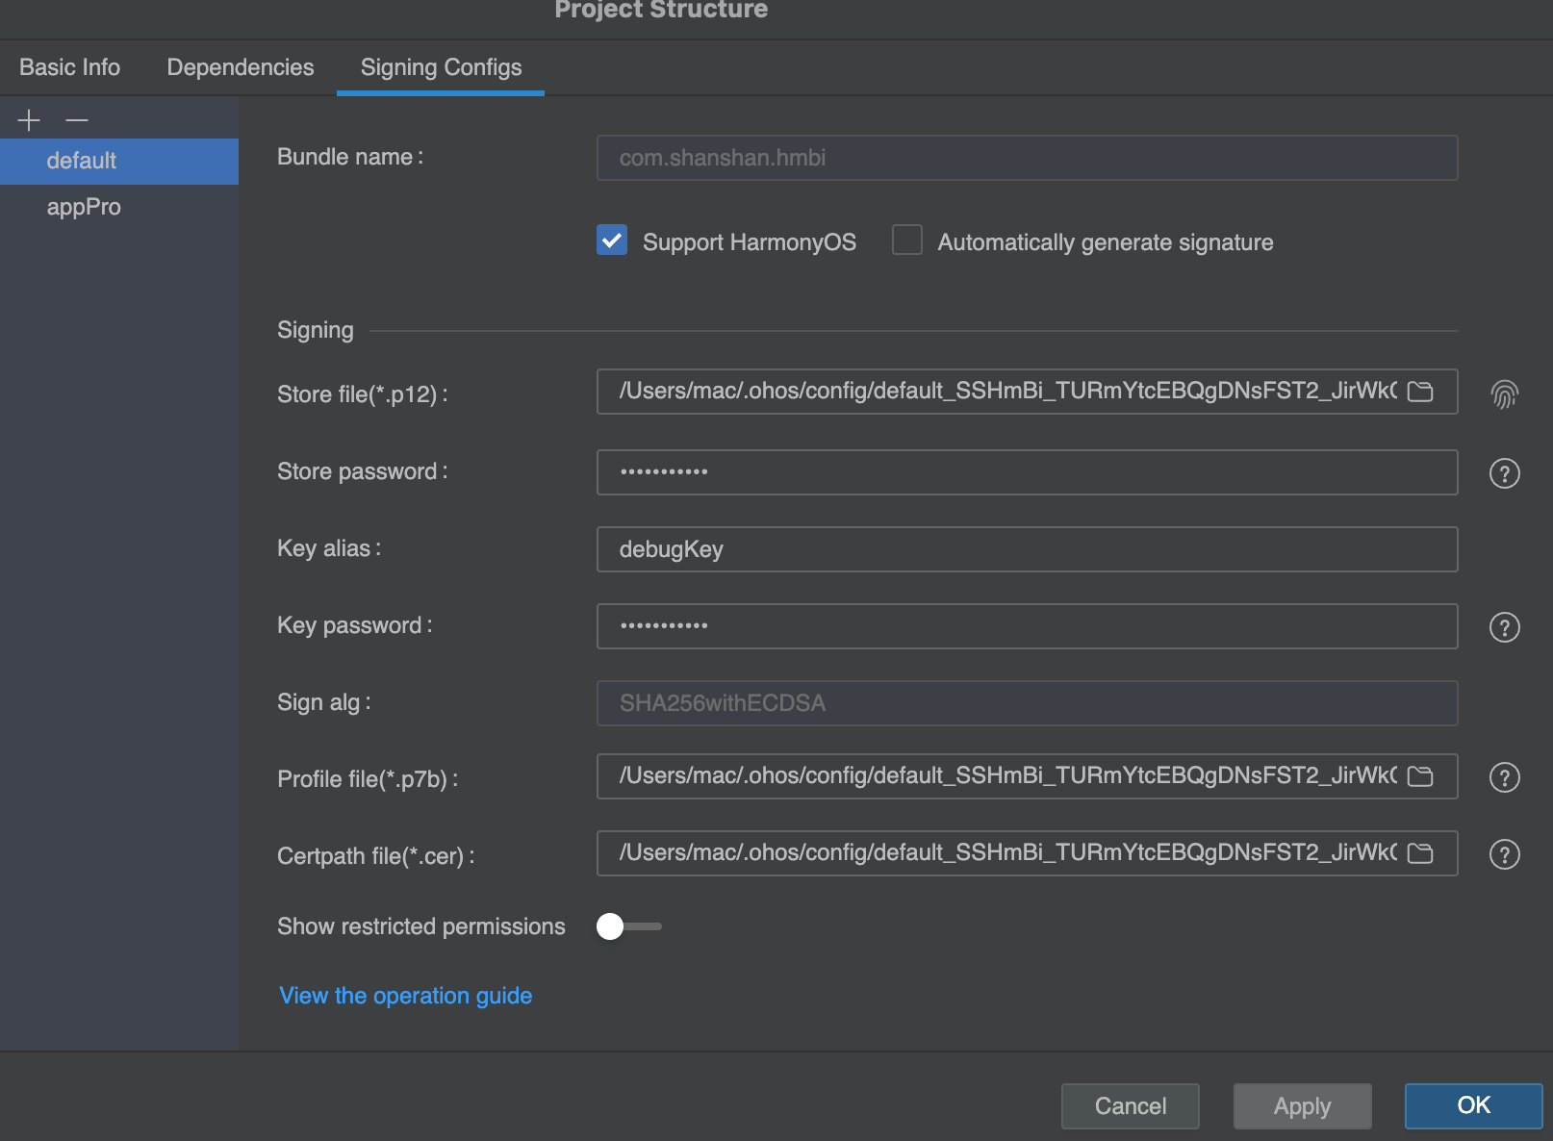The image size is (1553, 1141).
Task: Browse folder for Certpath file (*.cer)
Action: 1420,853
